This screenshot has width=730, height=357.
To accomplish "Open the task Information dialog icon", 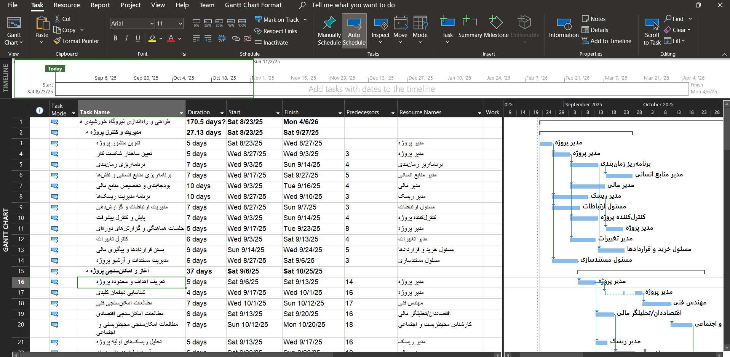I will 564,24.
